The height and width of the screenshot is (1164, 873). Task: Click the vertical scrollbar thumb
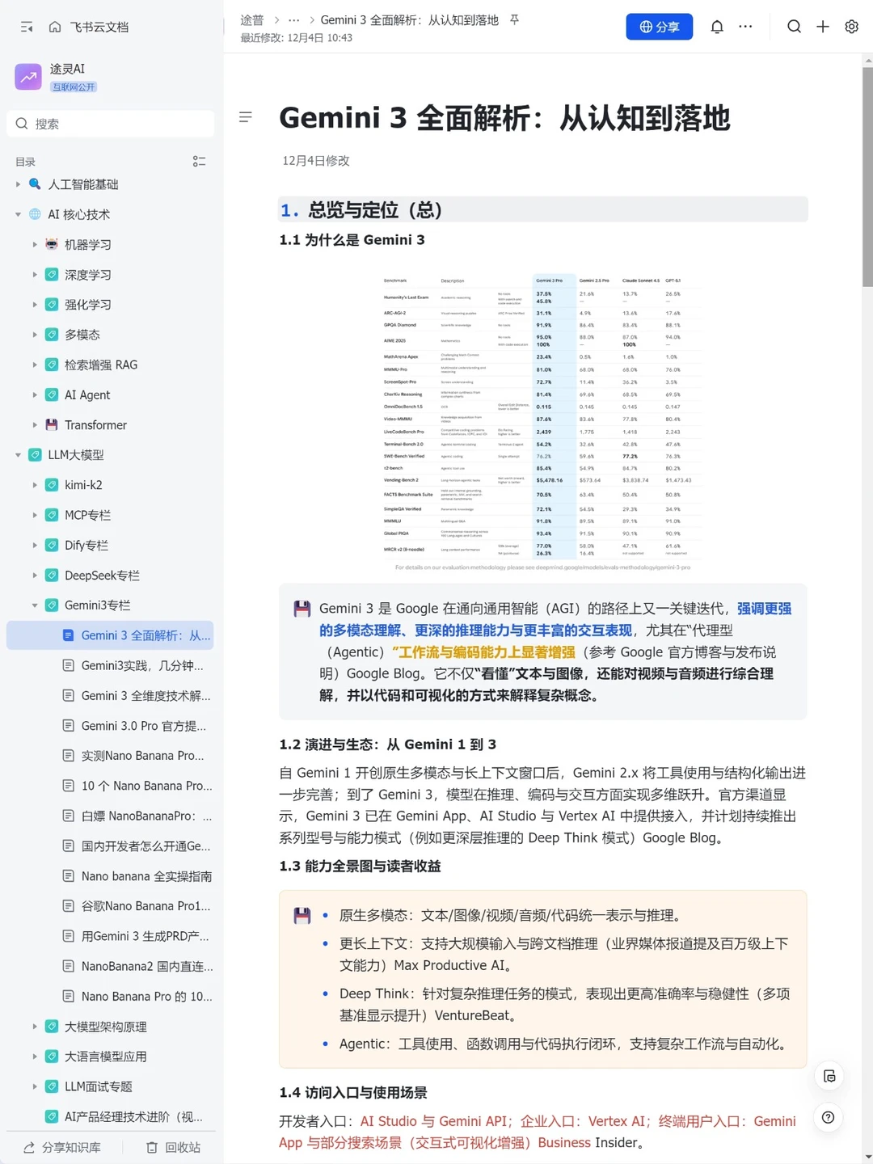point(867,177)
